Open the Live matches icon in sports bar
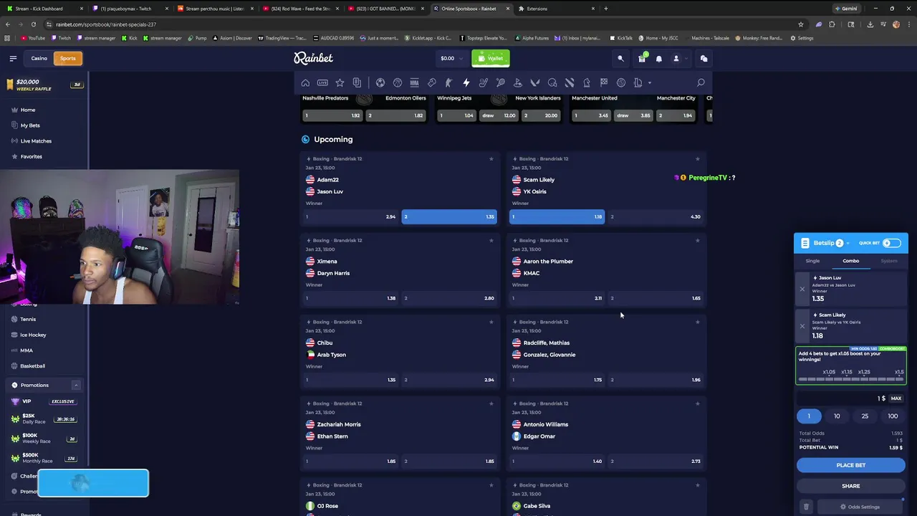Screen dimensions: 917x516 click(x=322, y=82)
